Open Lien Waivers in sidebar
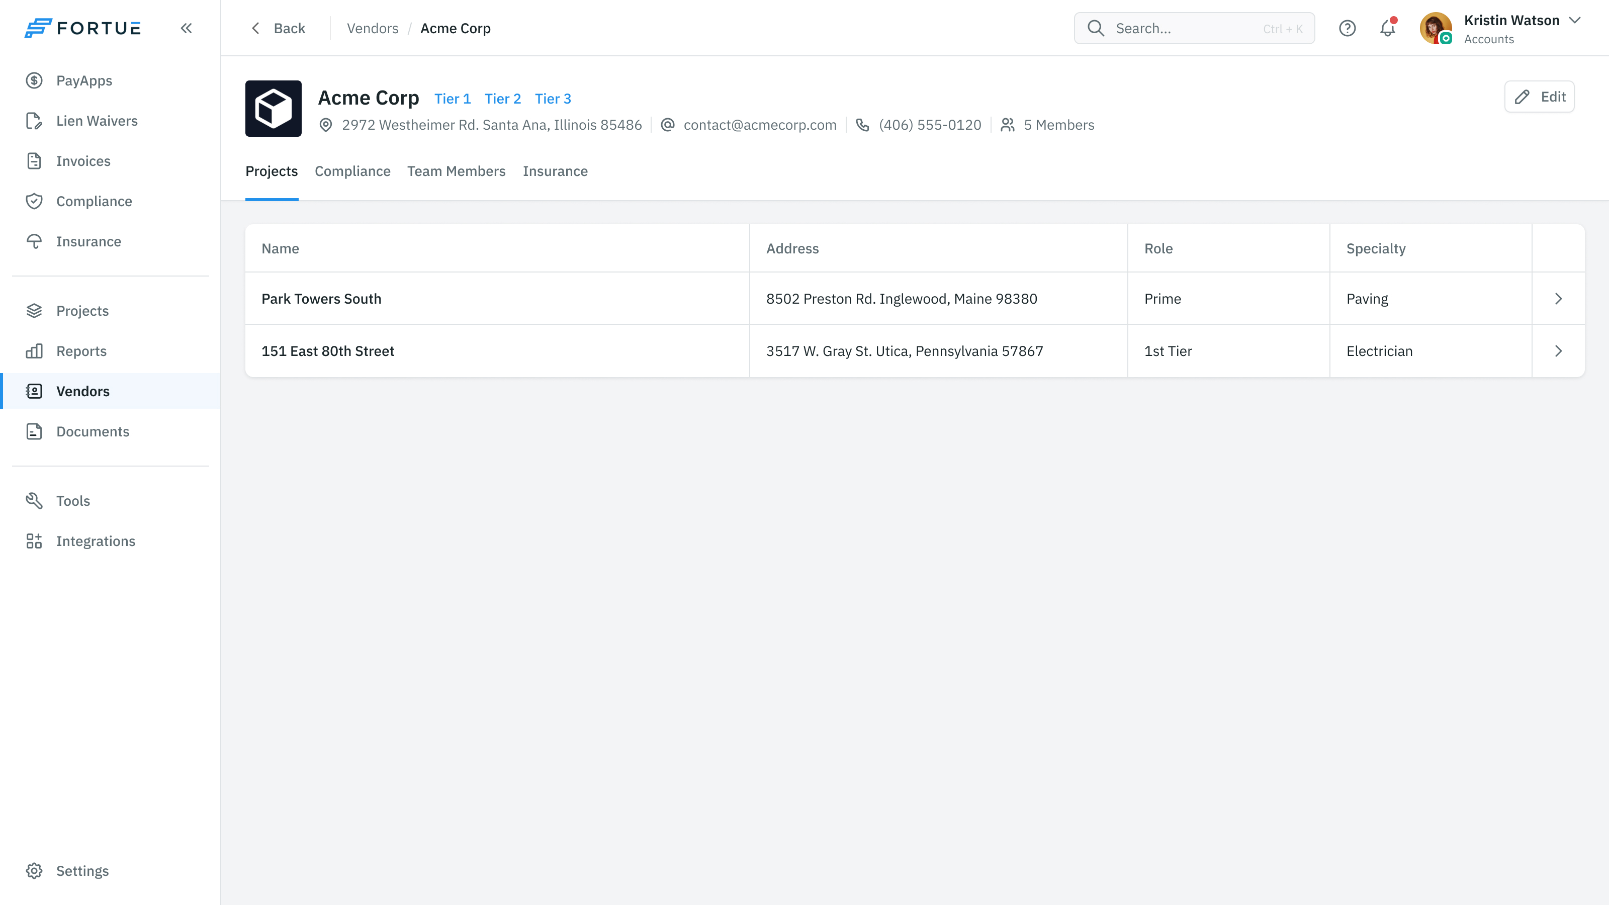 click(111, 121)
